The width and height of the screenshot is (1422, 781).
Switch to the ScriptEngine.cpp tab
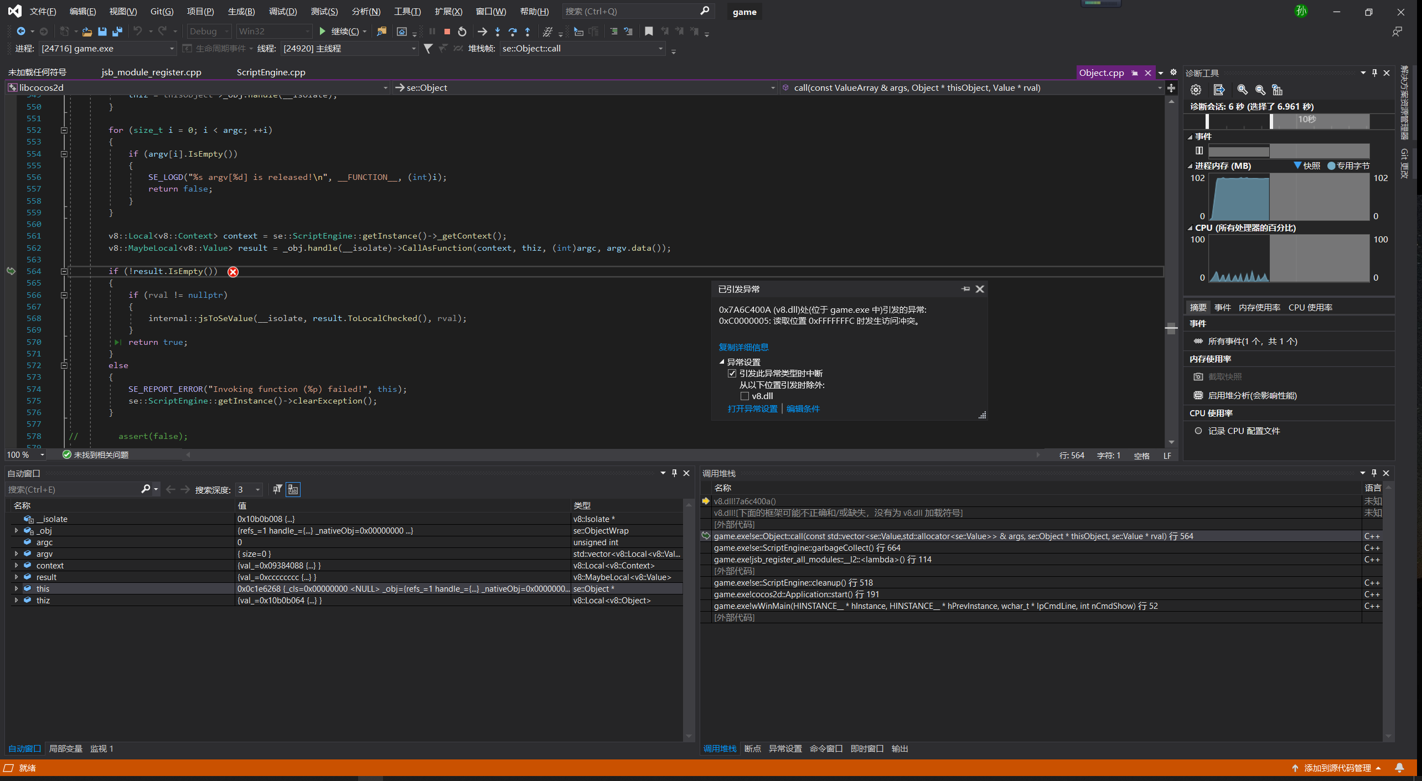pyautogui.click(x=271, y=73)
